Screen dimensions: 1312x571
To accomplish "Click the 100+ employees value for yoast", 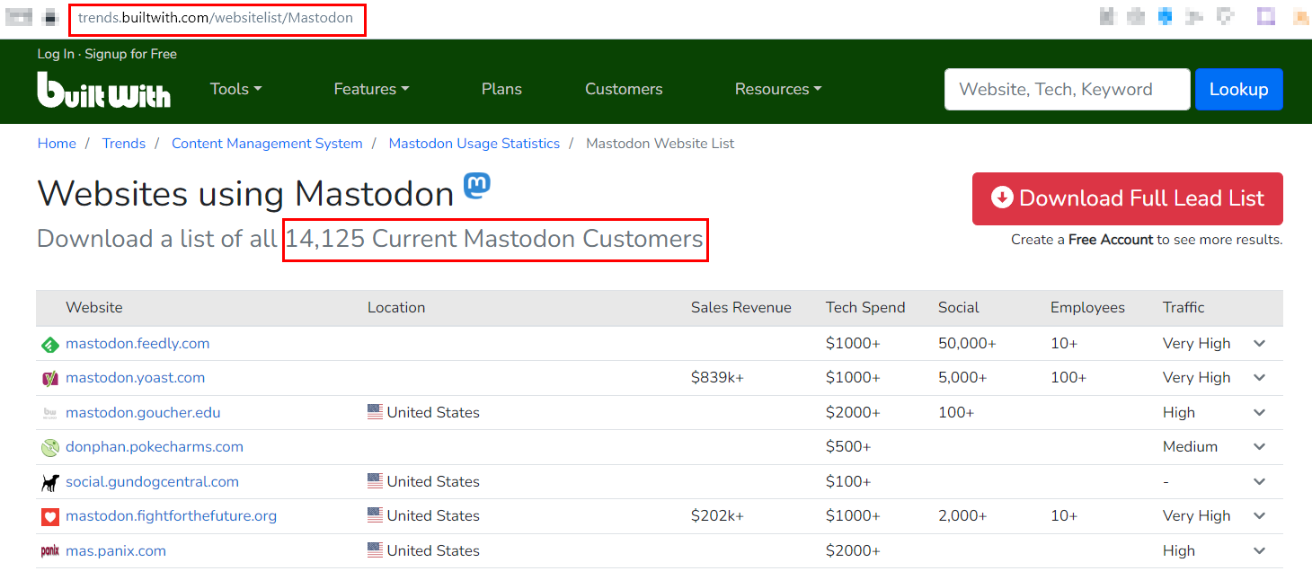I will pyautogui.click(x=1068, y=378).
